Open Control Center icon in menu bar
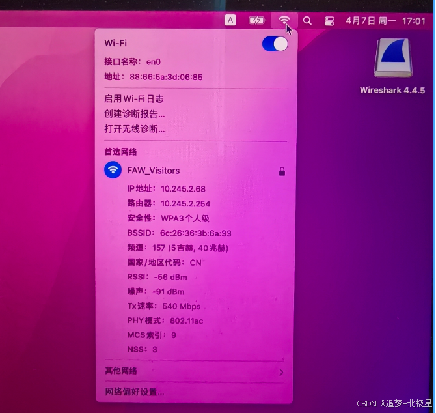436x413 pixels. pos(329,21)
